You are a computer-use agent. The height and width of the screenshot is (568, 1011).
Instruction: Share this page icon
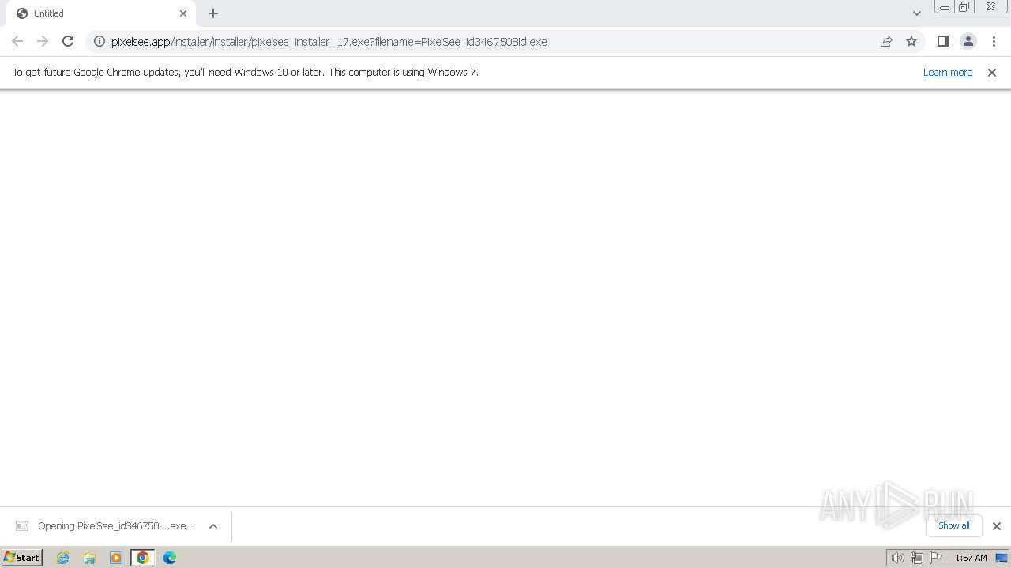click(886, 41)
